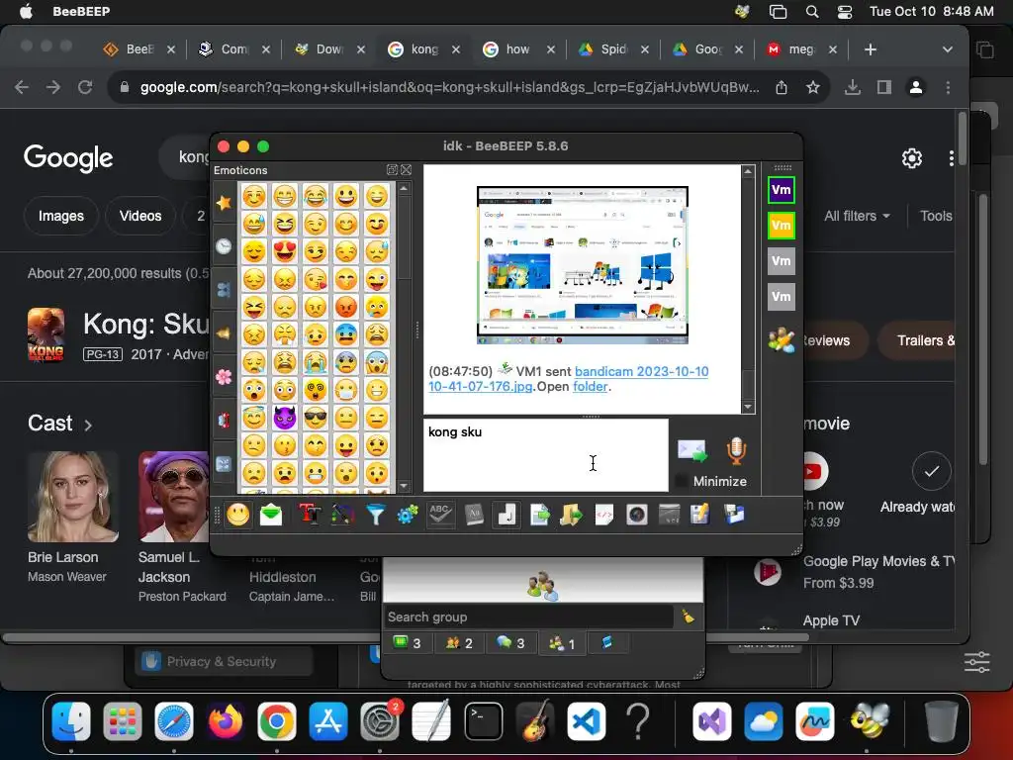Record a voice message with microphone icon
Image resolution: width=1013 pixels, height=760 pixels.
click(x=736, y=450)
